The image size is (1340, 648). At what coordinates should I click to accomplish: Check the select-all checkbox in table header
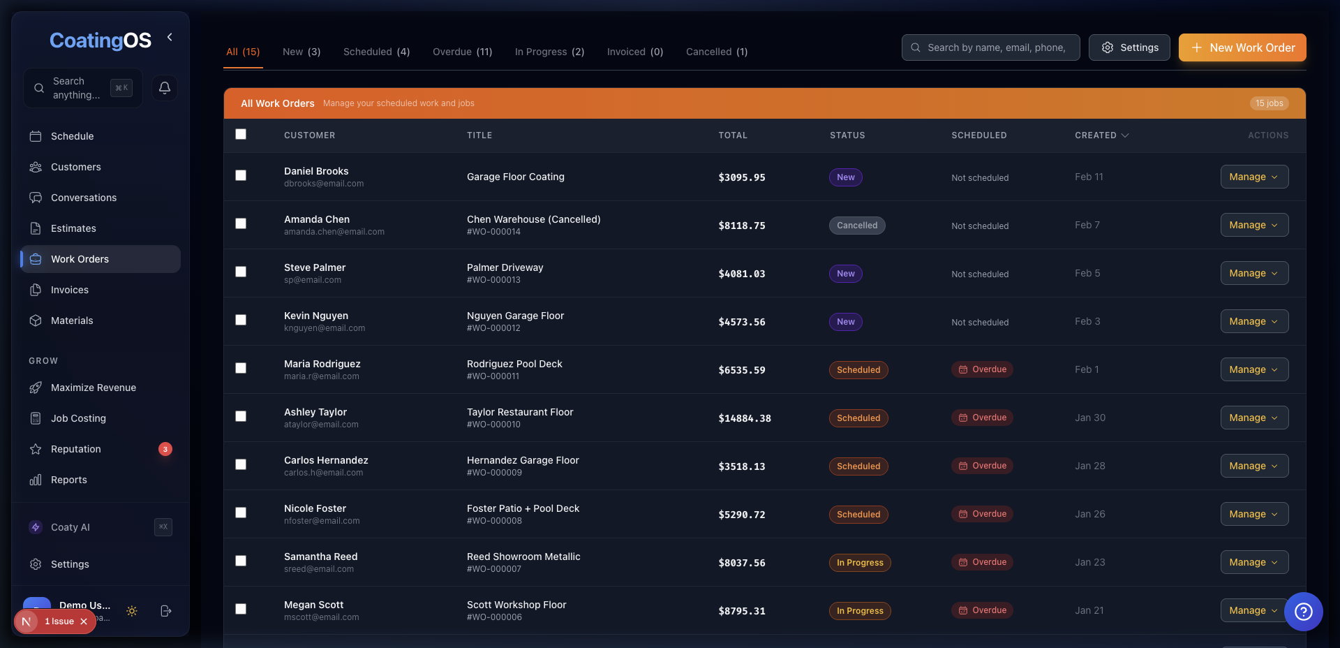[241, 134]
